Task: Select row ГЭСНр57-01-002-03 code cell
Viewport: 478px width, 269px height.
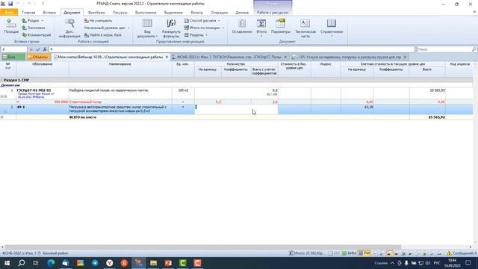Action: pos(43,93)
